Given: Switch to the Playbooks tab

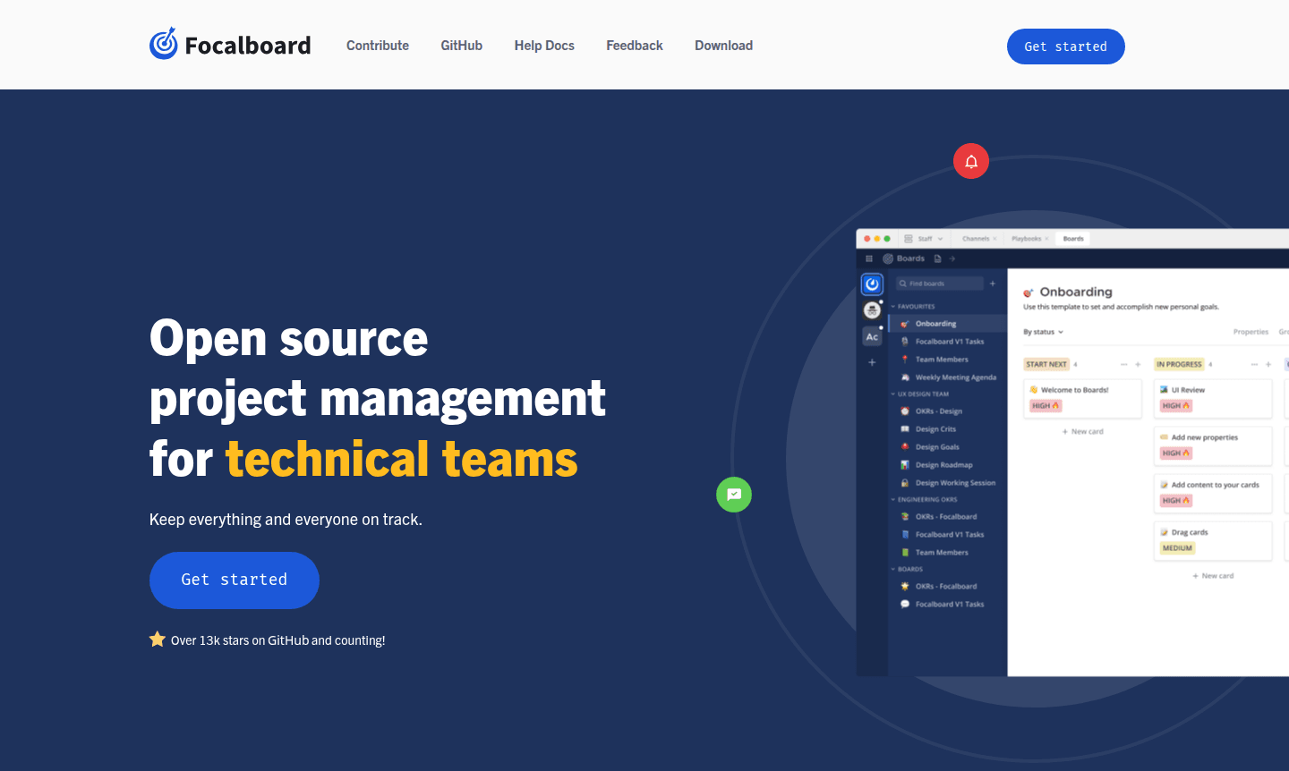Looking at the screenshot, I should (1027, 239).
